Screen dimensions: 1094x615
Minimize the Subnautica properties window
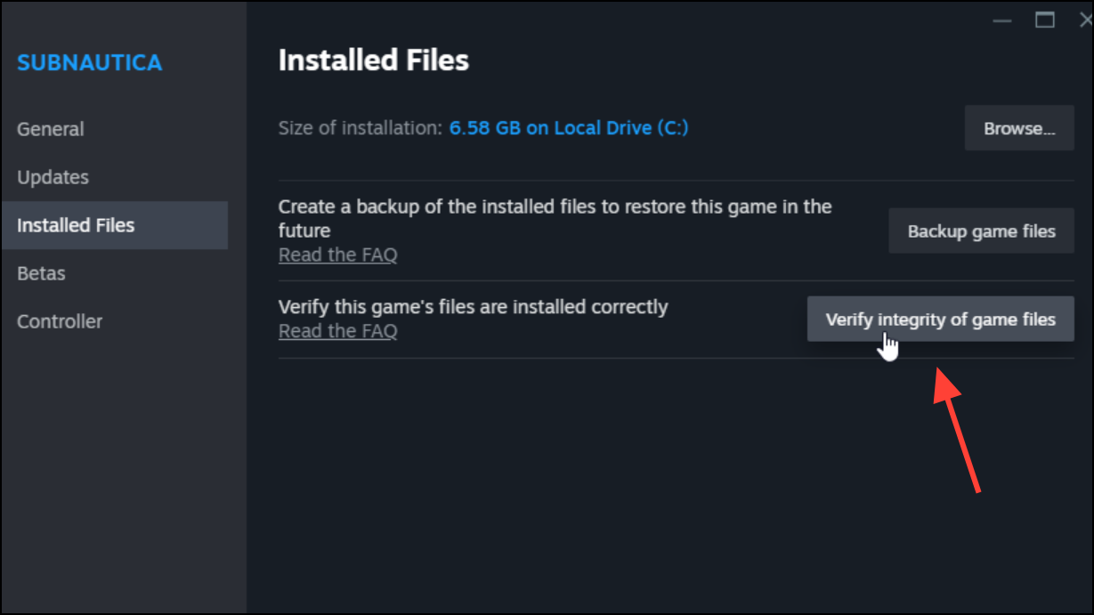tap(1002, 20)
